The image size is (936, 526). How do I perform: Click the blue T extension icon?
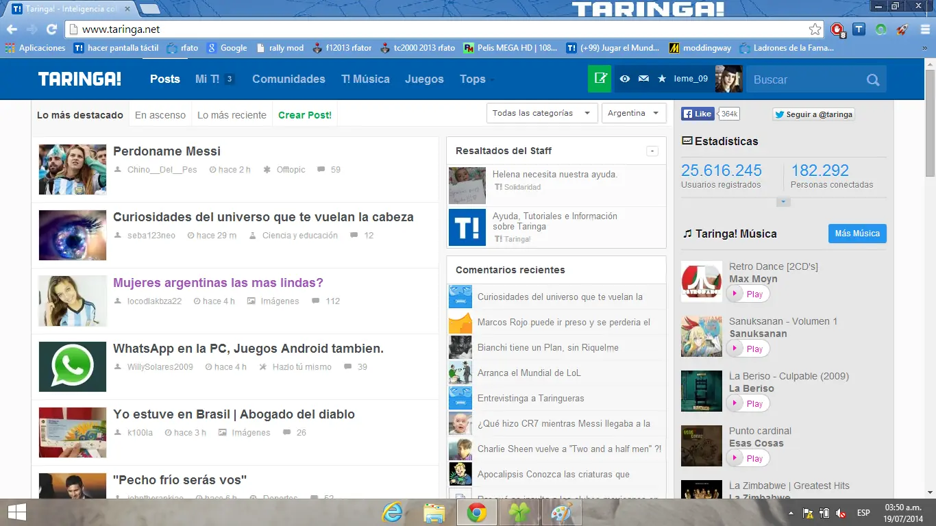[859, 29]
